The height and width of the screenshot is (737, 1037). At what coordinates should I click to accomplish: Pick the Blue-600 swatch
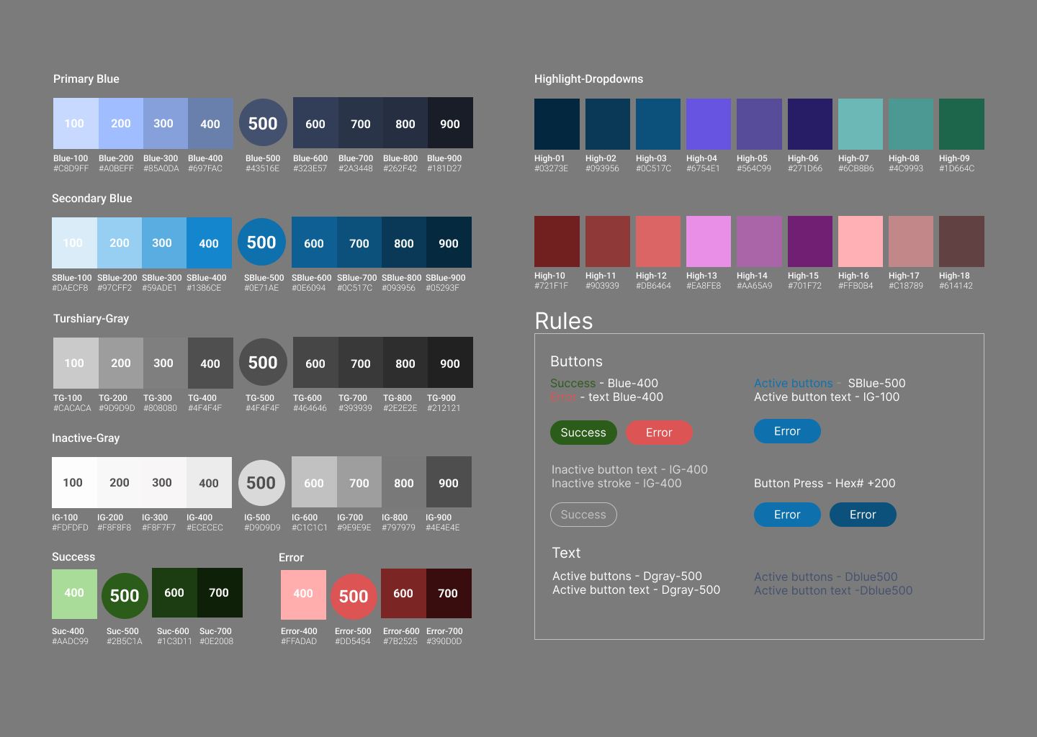pyautogui.click(x=315, y=123)
